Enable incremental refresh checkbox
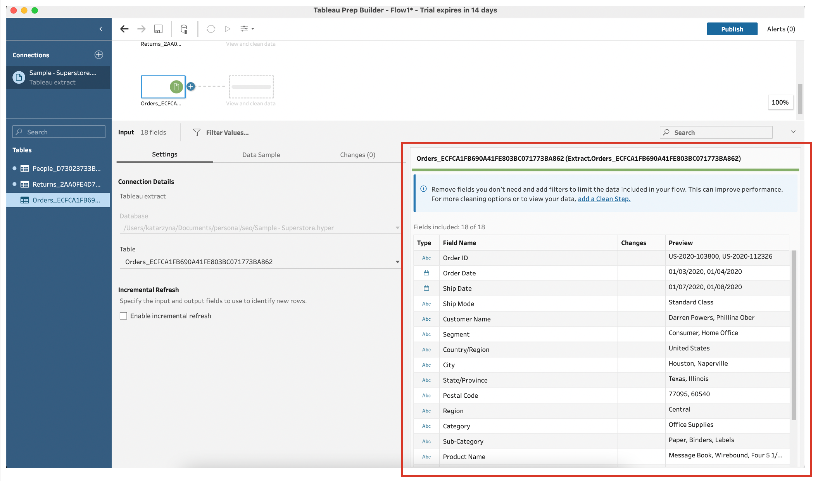818x481 pixels. tap(123, 316)
